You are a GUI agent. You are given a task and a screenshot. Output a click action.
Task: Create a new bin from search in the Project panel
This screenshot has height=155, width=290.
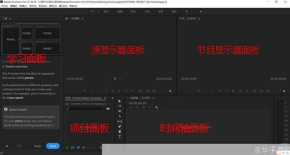tap(108, 109)
